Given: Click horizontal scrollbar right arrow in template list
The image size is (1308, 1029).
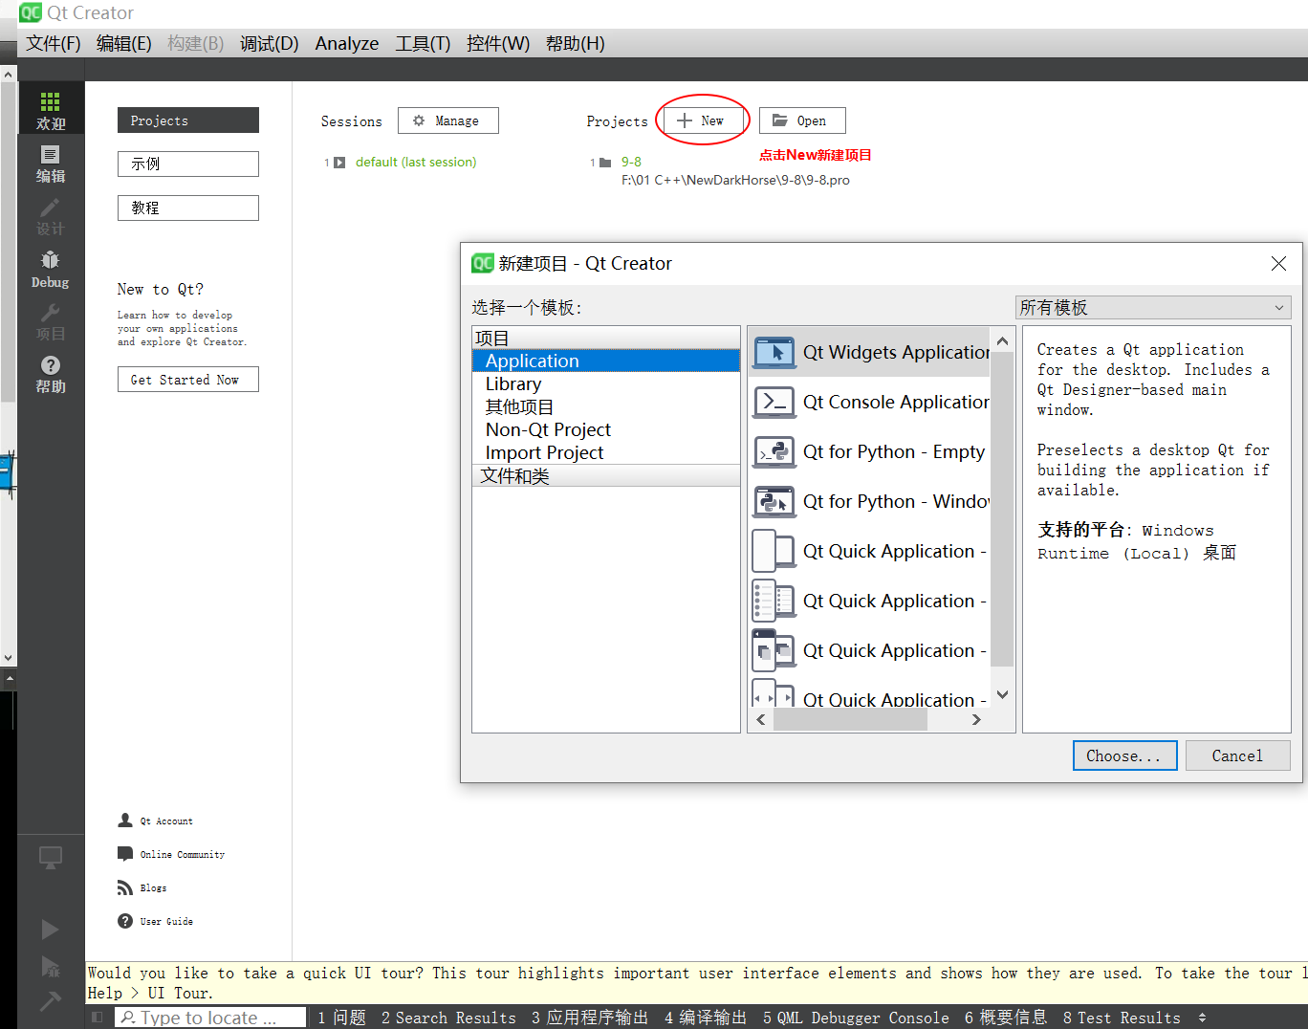Looking at the screenshot, I should [x=976, y=720].
